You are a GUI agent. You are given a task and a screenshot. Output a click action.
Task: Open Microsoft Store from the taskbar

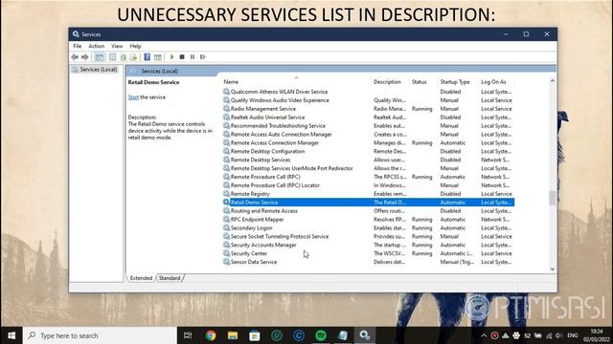click(x=255, y=335)
